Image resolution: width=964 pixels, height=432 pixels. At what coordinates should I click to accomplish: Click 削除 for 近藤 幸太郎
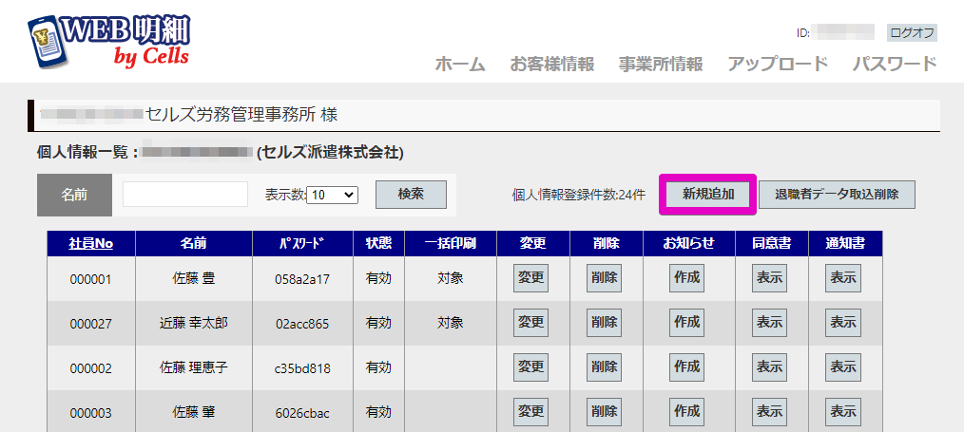click(605, 323)
